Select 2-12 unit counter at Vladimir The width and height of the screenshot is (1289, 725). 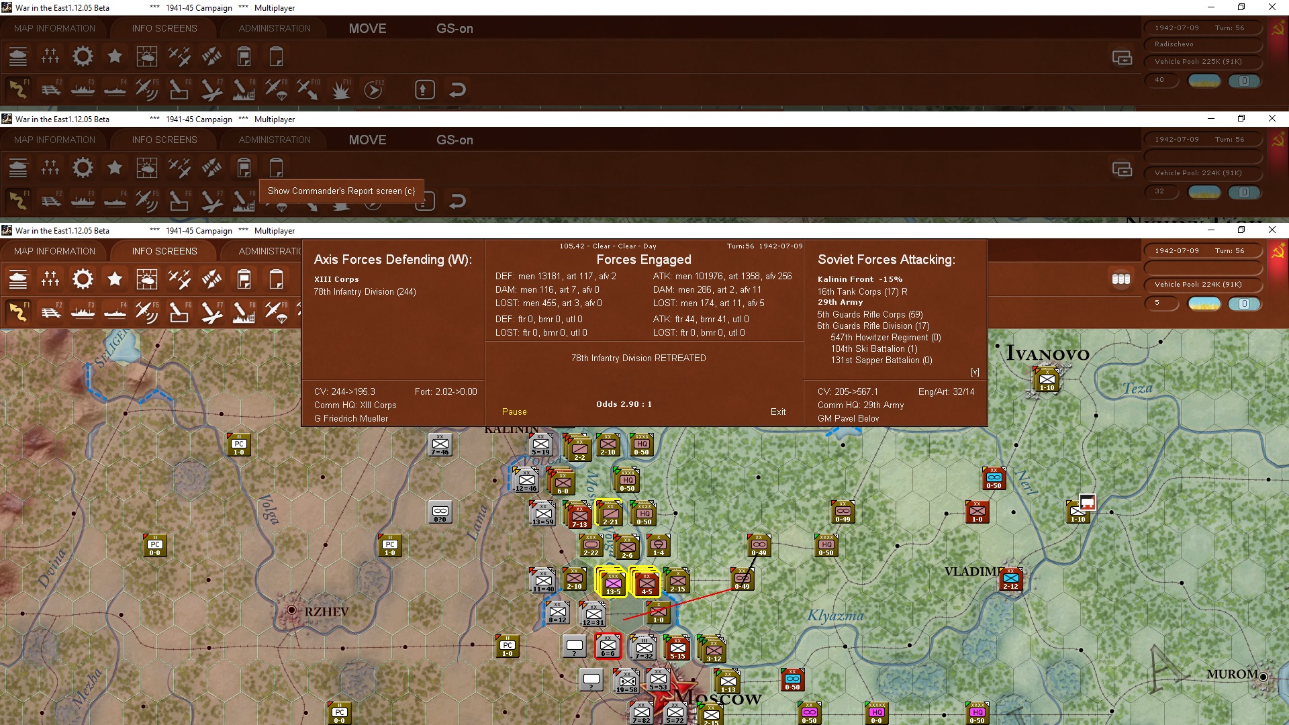(x=1010, y=579)
